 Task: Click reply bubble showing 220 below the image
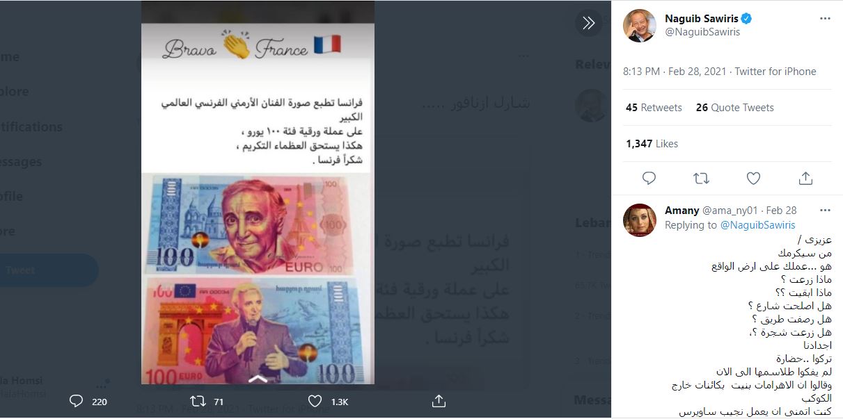click(x=89, y=401)
